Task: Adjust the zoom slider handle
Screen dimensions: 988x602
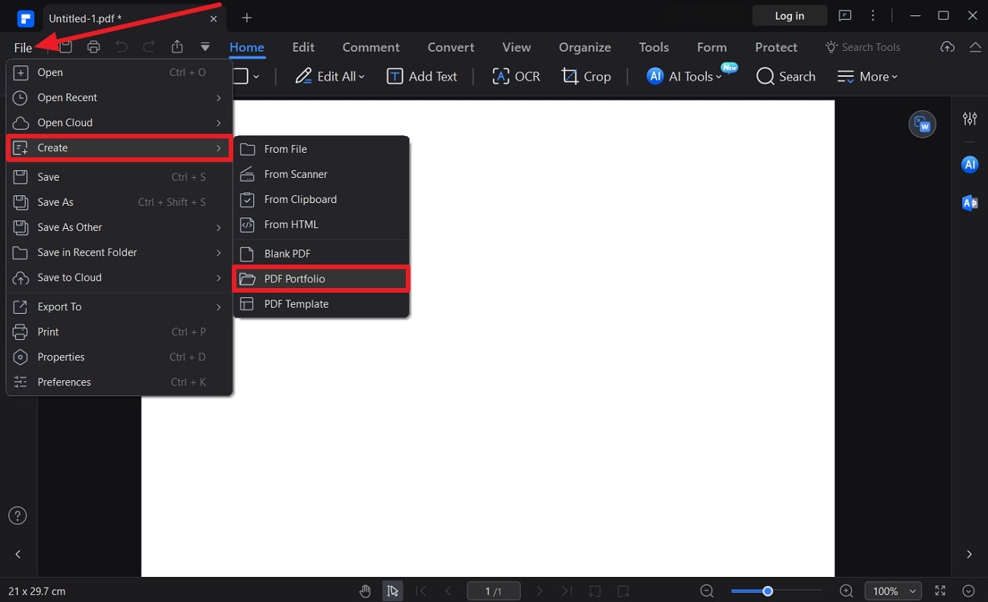Action: tap(768, 591)
